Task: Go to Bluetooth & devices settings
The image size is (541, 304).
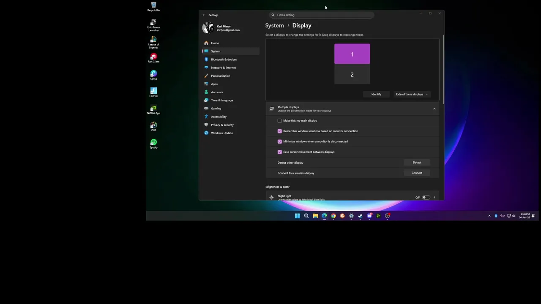Action: click(231, 60)
